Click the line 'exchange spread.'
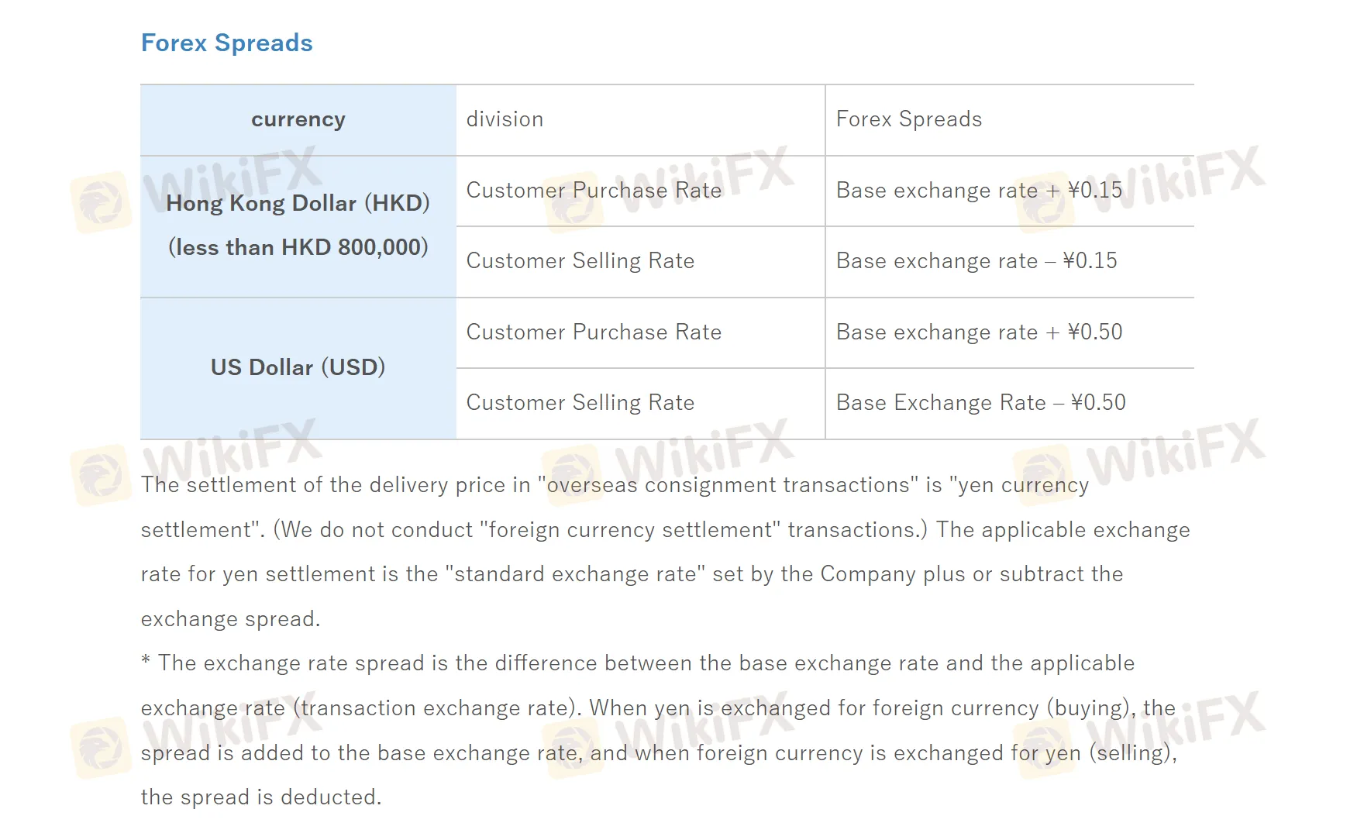The height and width of the screenshot is (840, 1364). (230, 619)
